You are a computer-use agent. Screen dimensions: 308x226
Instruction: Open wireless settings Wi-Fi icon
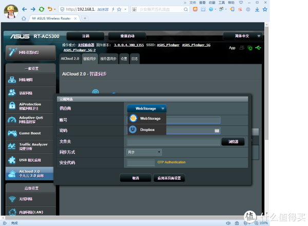12,199
